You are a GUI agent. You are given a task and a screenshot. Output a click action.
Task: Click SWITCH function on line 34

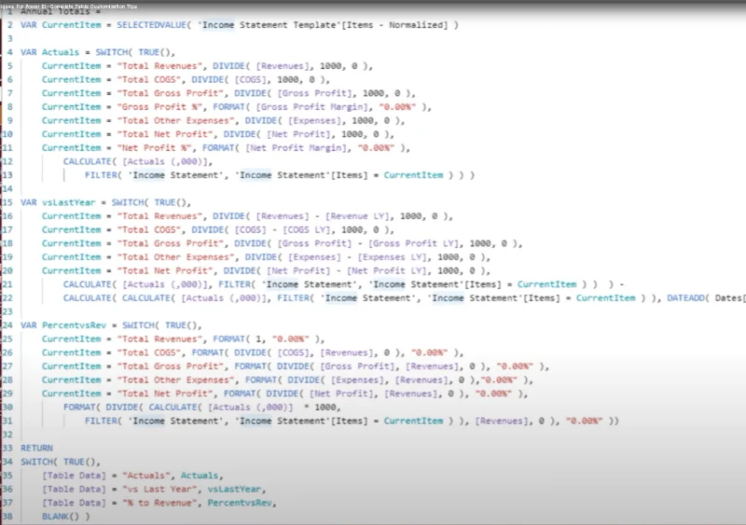(x=36, y=462)
